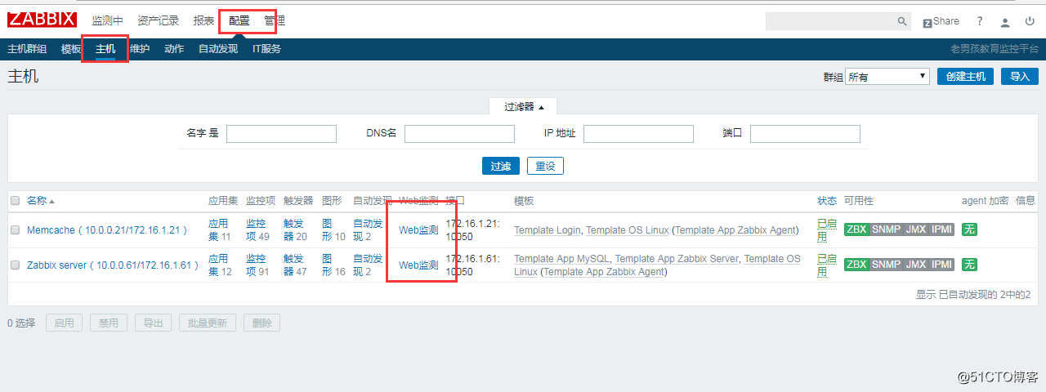Tick the select-all hosts checkbox
The image size is (1046, 392).
[x=15, y=201]
